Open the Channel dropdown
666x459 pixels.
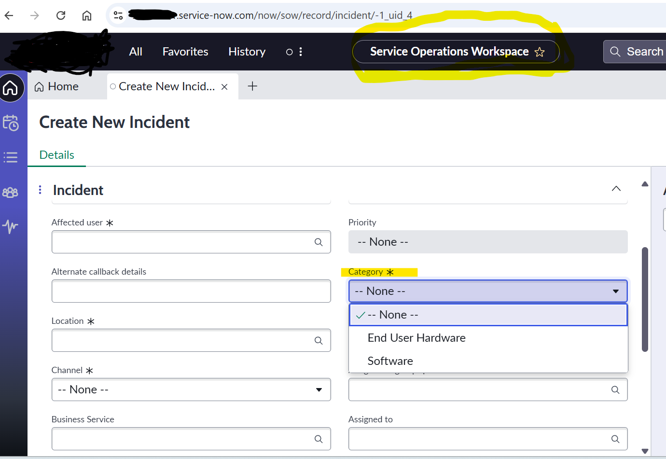(191, 389)
